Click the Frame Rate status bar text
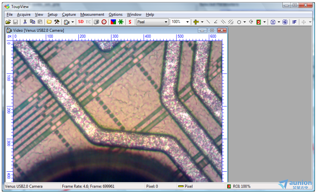316x193 pixels. [x=88, y=186]
